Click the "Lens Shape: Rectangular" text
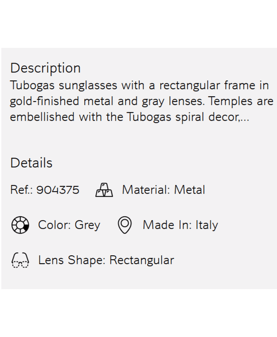This screenshot has height=337, width=277. pyautogui.click(x=106, y=260)
